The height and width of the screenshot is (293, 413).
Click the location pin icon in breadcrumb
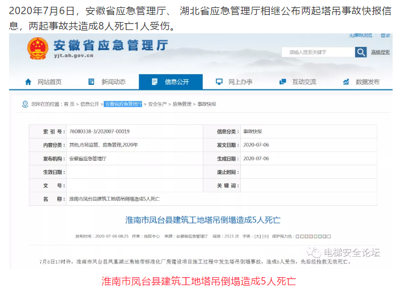click(x=24, y=104)
